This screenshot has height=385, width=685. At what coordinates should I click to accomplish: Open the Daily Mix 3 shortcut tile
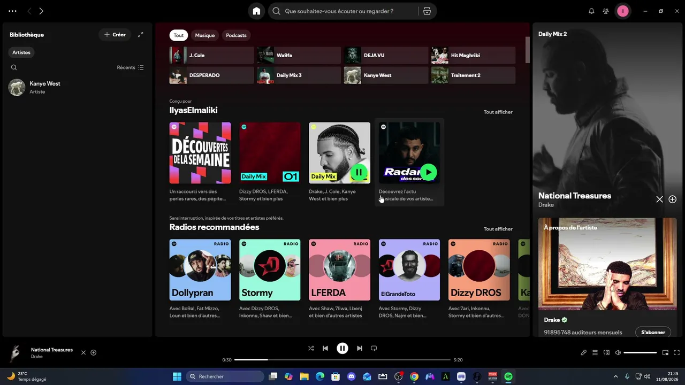[299, 75]
